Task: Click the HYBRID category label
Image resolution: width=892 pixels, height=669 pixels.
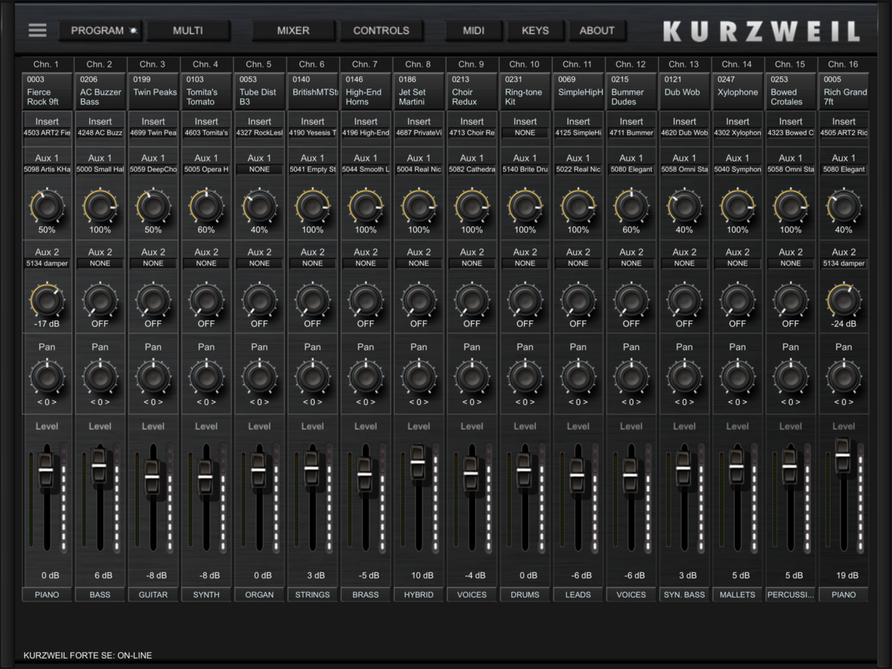Action: 419,594
